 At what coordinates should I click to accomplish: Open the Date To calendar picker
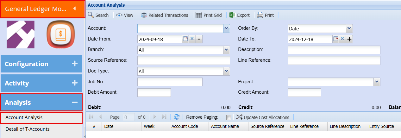point(335,39)
